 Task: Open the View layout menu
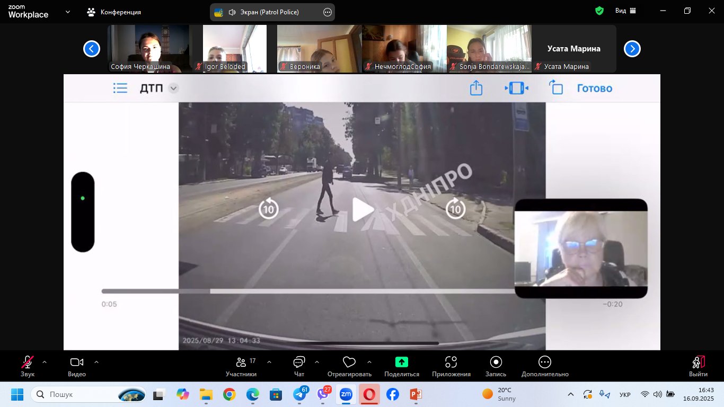625,11
